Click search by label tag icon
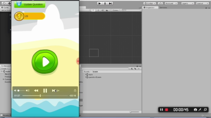Viewport: 211px width, 118px height. tap(135, 69)
